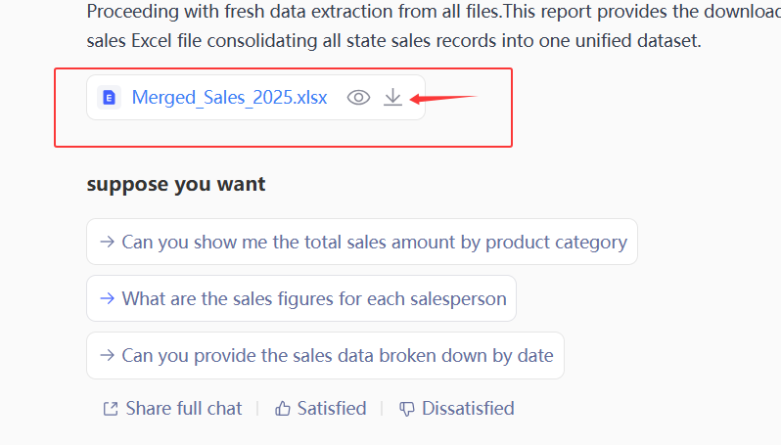Ask for total sales by product category
Image resolution: width=781 pixels, height=445 pixels.
coord(373,242)
